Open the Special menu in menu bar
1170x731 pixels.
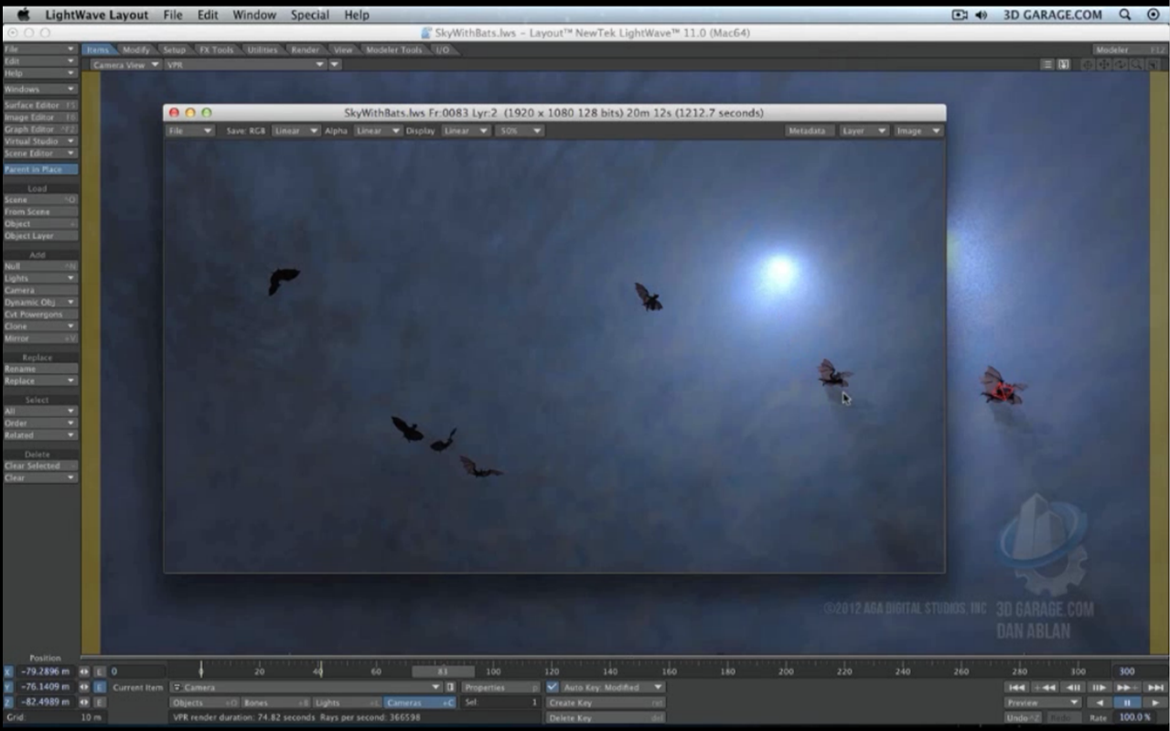[309, 15]
